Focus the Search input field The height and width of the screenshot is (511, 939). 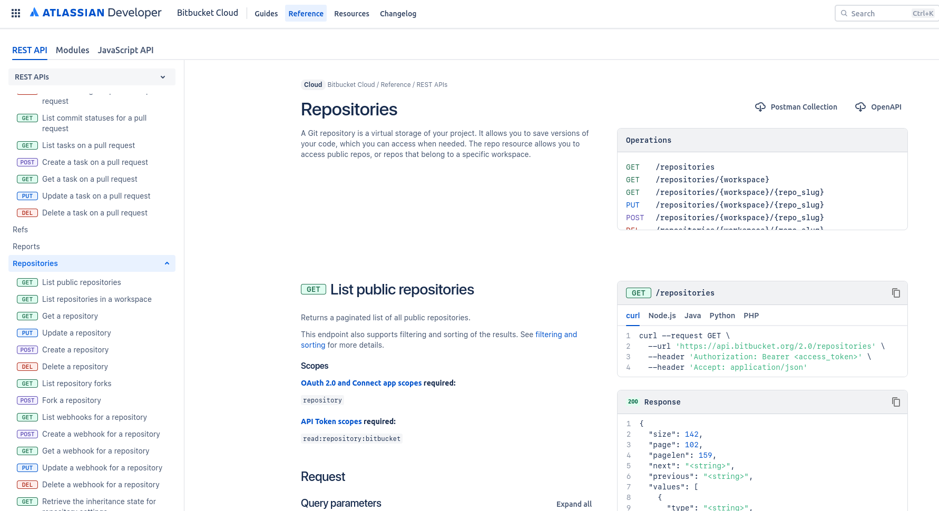pos(887,13)
